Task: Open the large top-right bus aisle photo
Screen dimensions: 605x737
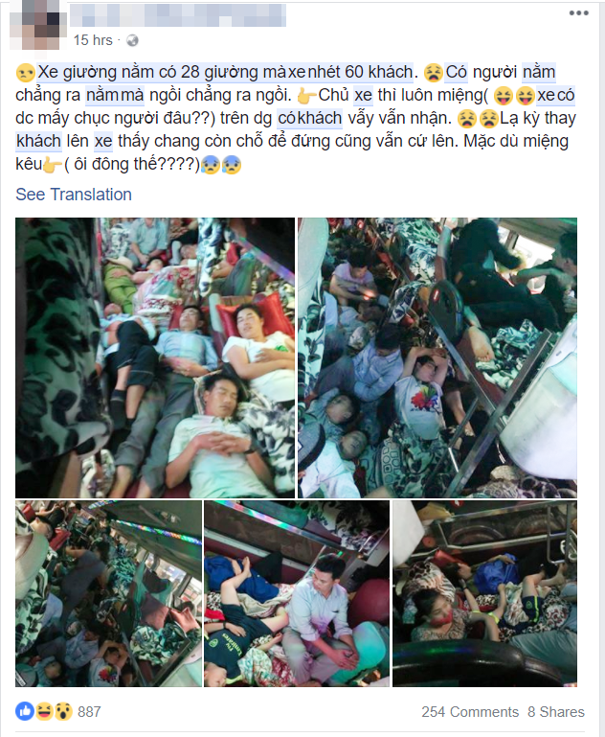Action: tap(437, 357)
